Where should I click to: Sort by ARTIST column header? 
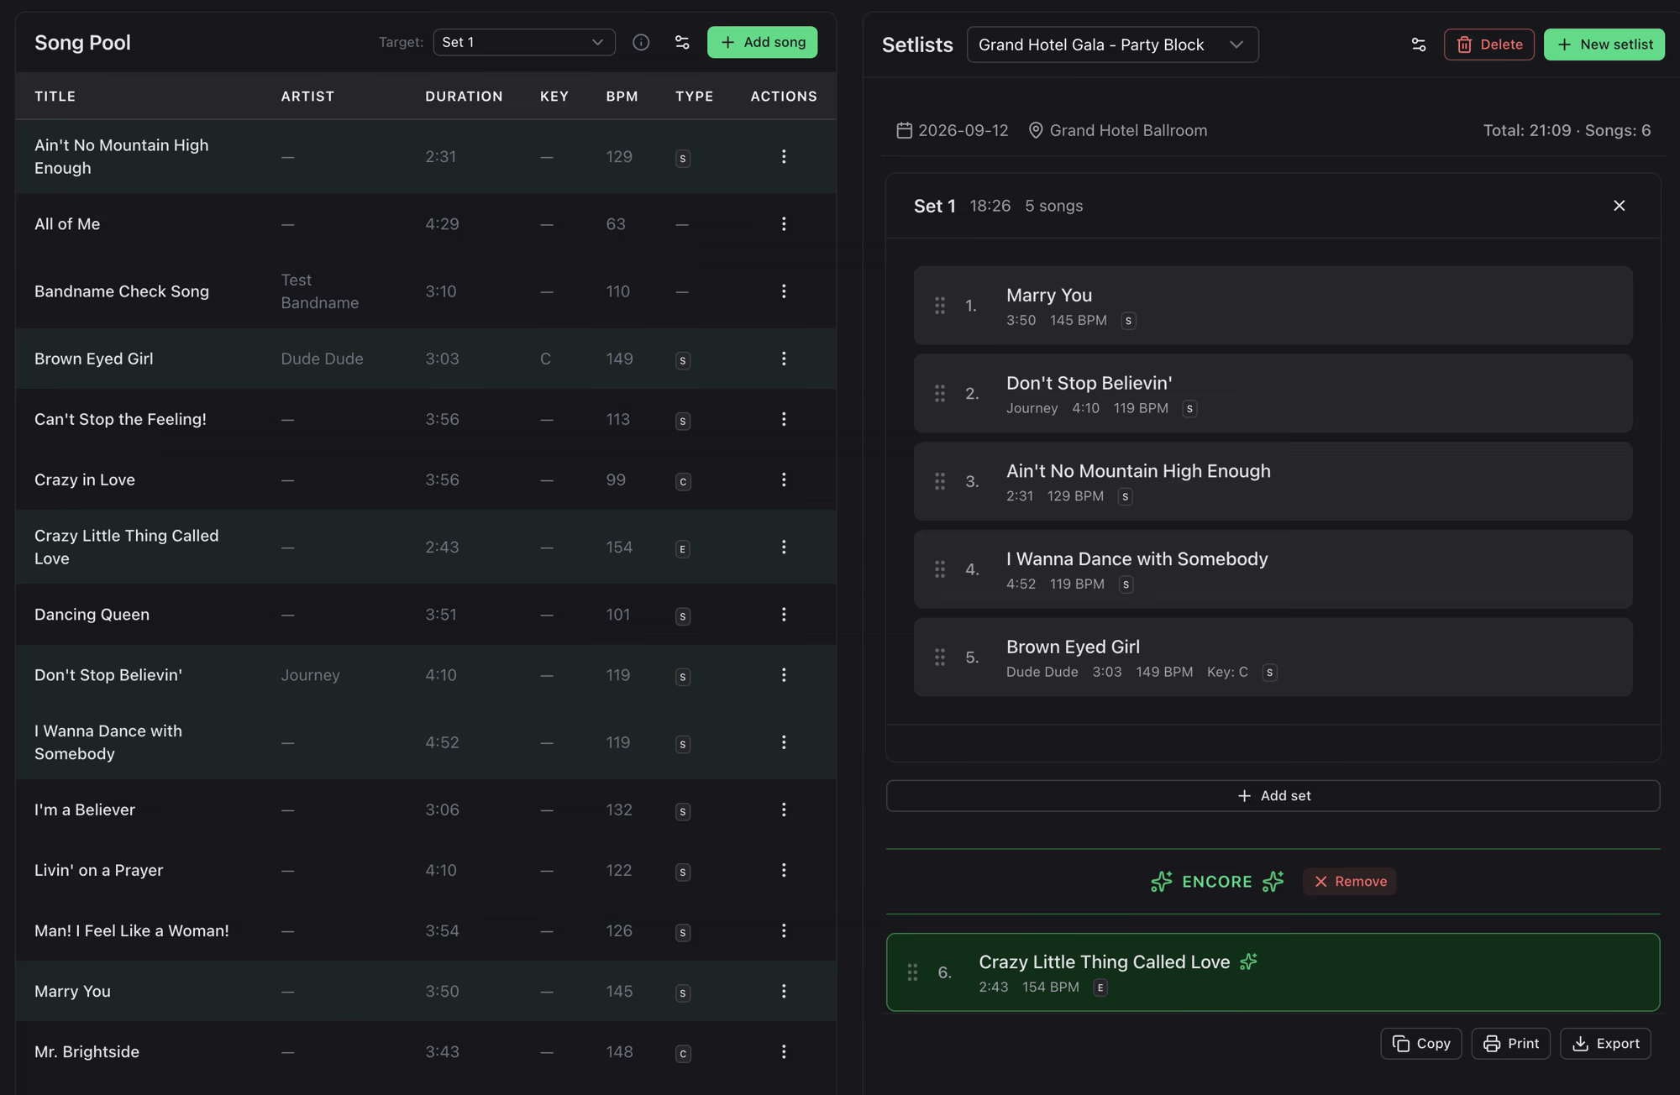[x=307, y=97]
